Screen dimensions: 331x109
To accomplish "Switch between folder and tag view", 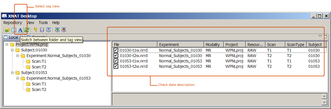I will [x=20, y=30].
